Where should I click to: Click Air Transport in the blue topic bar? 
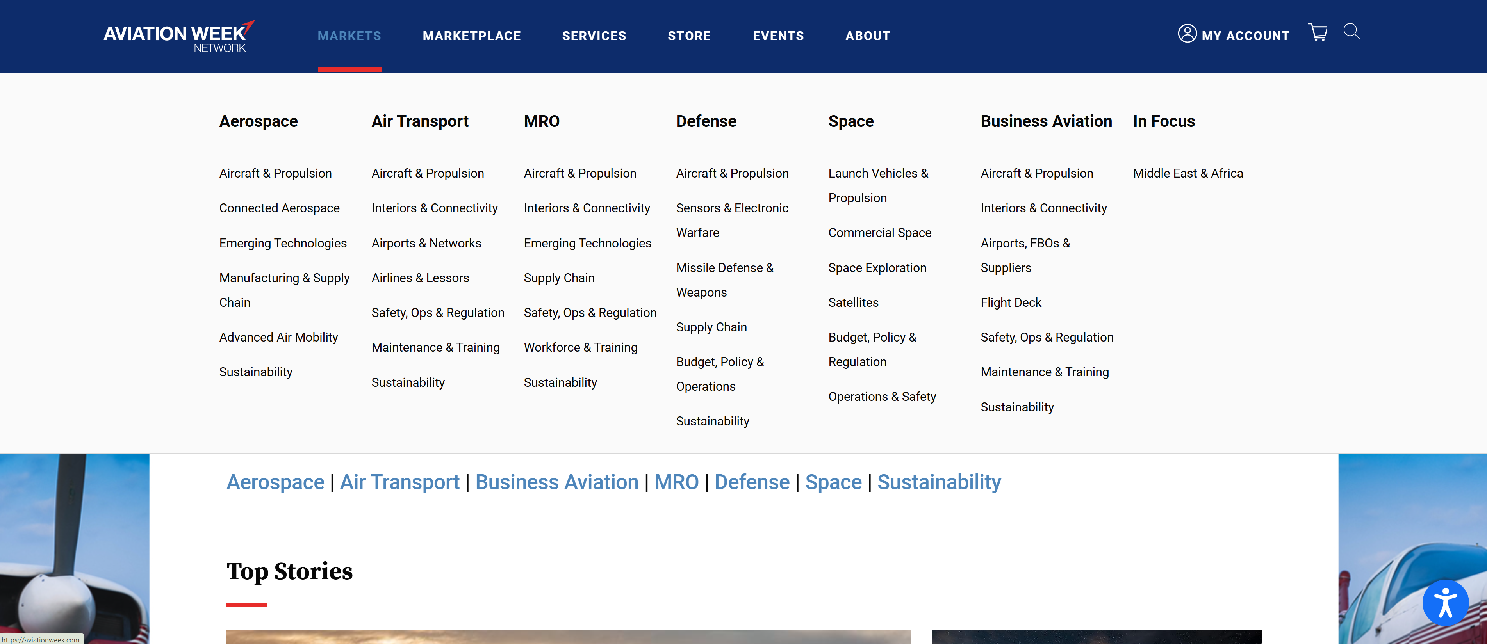point(399,482)
